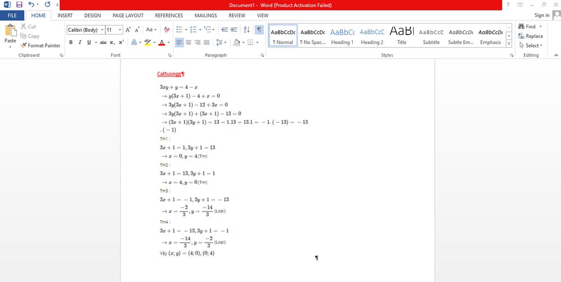Expand the Styles gallery More arrow
The image size is (561, 282).
point(509,43)
